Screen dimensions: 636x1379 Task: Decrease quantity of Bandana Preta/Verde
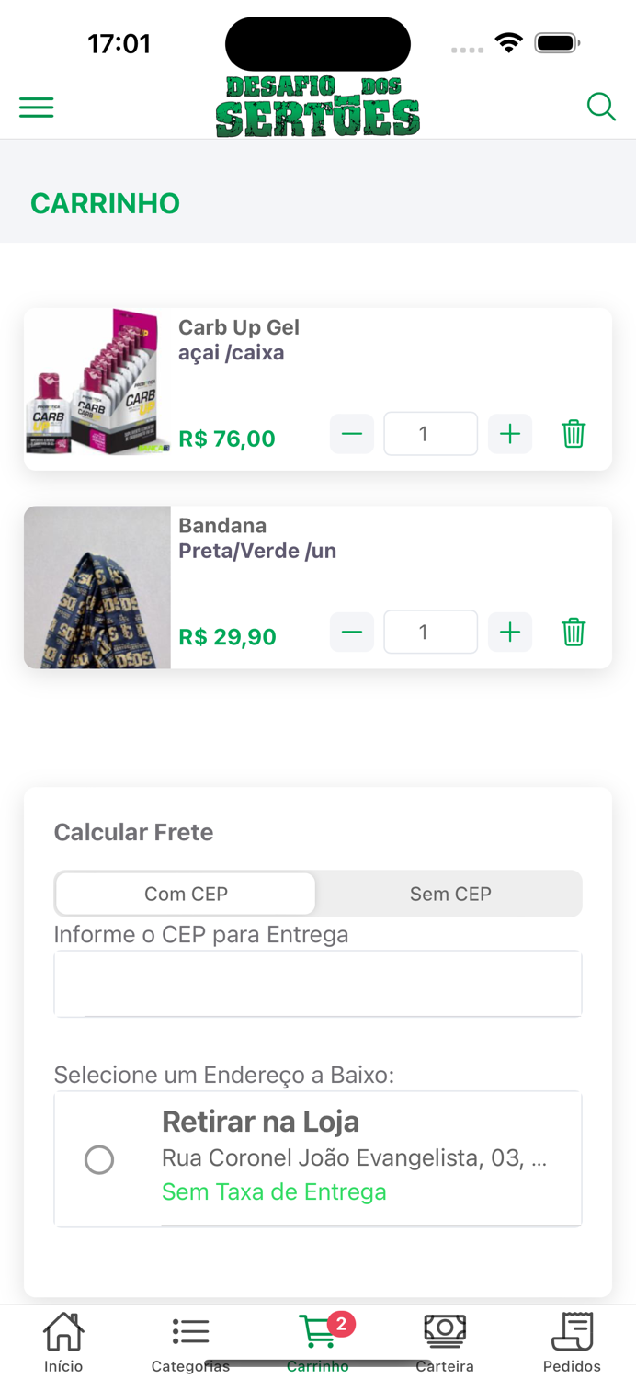tap(352, 632)
